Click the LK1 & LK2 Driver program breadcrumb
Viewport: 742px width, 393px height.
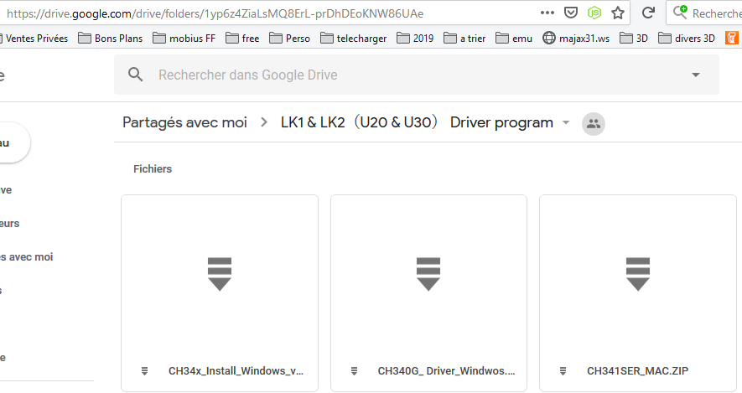pos(417,122)
